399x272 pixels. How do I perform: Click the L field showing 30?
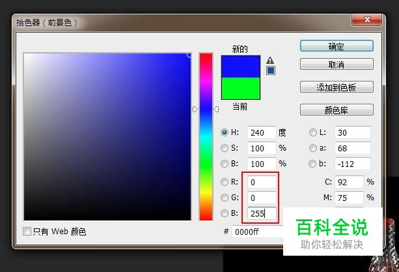click(353, 132)
